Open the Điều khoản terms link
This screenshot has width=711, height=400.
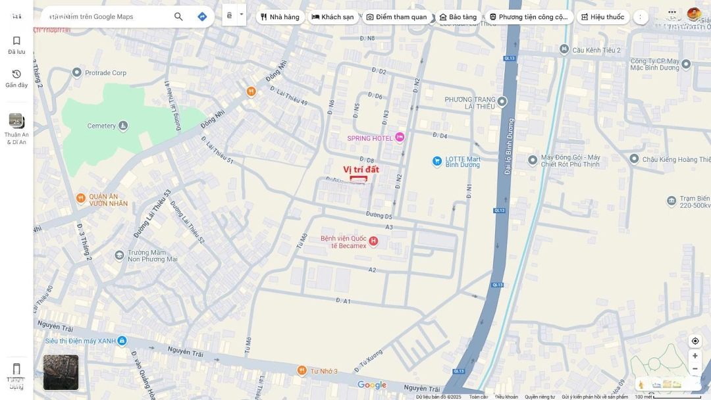506,397
